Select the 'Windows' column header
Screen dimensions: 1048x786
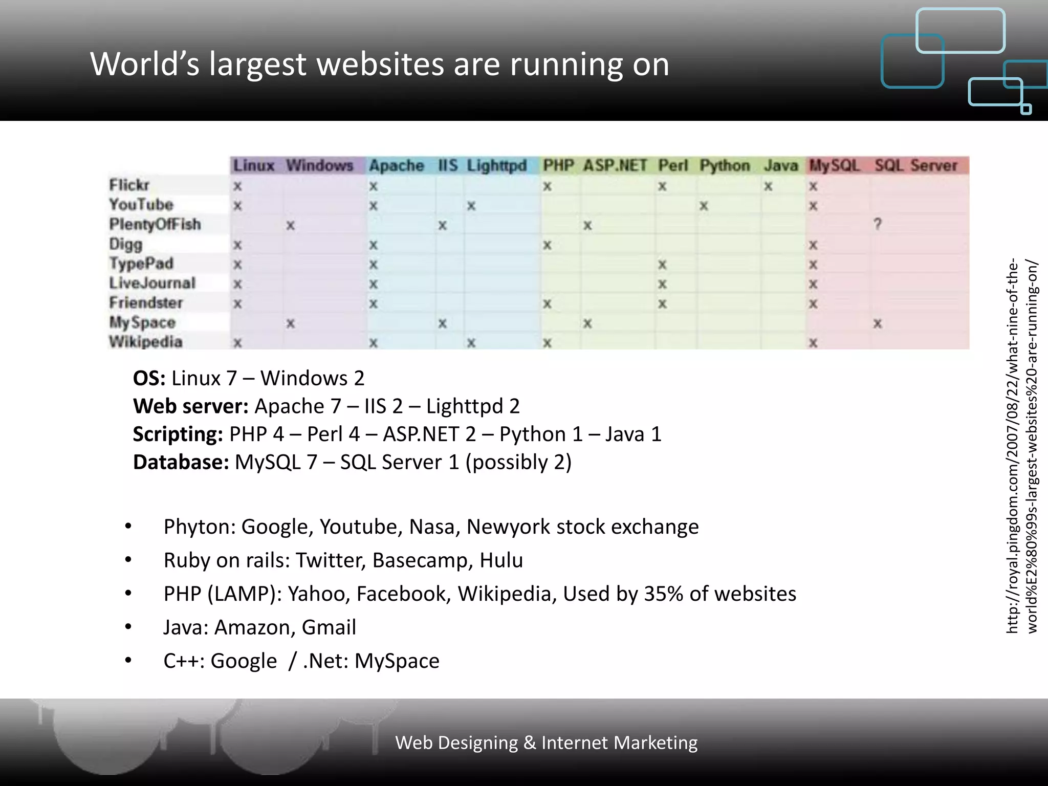pos(320,165)
